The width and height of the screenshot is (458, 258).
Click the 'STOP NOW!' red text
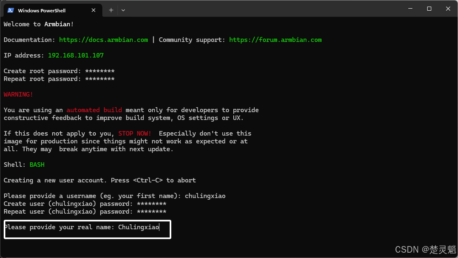pos(135,134)
